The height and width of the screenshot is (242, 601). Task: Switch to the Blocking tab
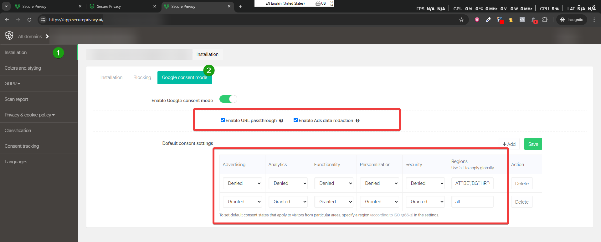(142, 77)
